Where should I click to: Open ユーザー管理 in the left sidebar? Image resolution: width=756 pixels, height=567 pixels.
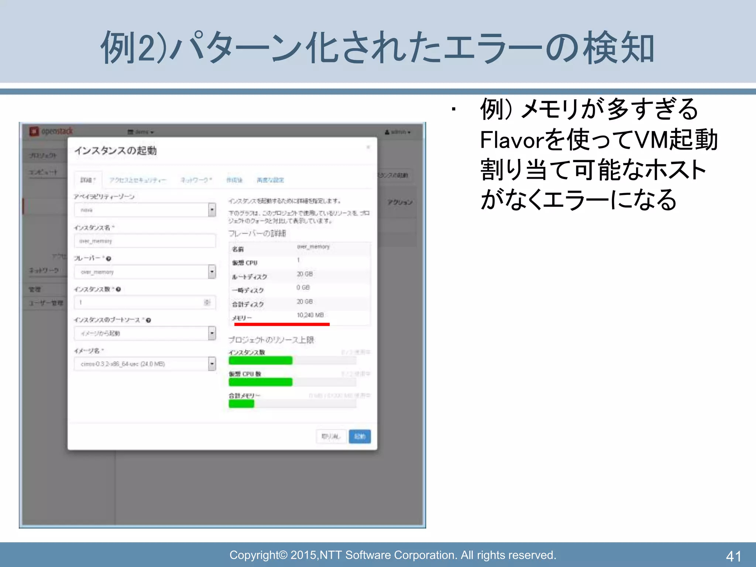pos(46,303)
